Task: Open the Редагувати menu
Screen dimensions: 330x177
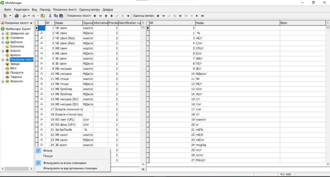Action: click(22, 9)
